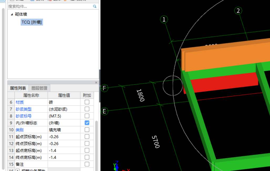270x171 pixels.
Task: Click the (水泥砂浆) value cell
Action: (x=64, y=109)
